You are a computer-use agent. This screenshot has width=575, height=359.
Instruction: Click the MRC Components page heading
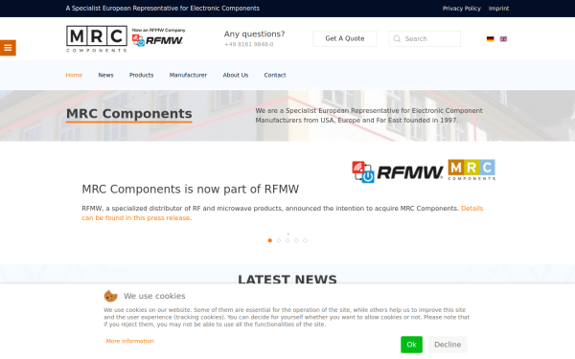[129, 114]
